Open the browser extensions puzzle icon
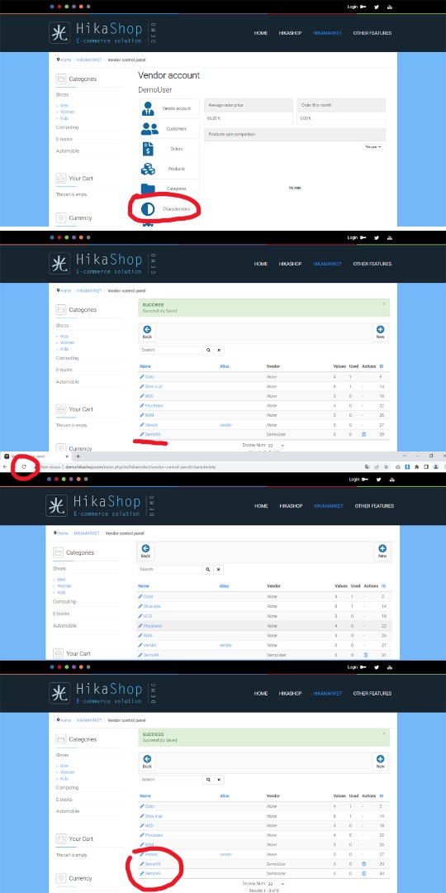Screen dimensions: 446x893 point(417,466)
